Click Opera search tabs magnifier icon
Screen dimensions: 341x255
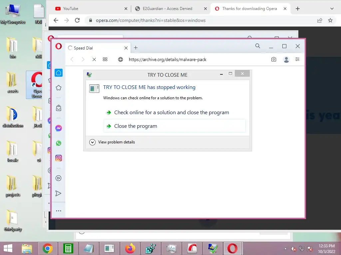[x=258, y=46]
